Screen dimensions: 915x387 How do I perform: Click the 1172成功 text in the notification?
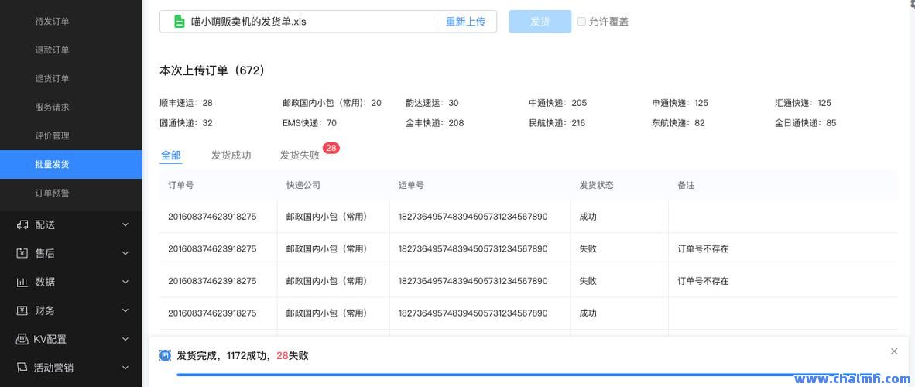247,355
